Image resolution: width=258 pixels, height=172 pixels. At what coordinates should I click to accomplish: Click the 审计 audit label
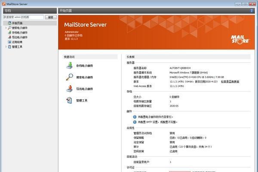pos(136,147)
